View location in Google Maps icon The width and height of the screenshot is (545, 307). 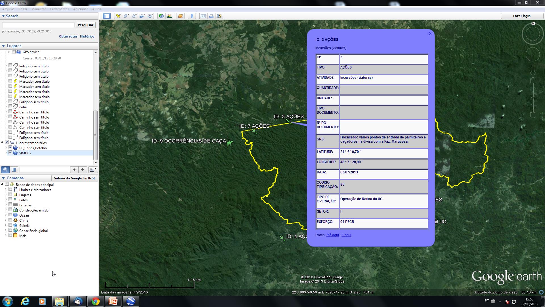coord(219,16)
